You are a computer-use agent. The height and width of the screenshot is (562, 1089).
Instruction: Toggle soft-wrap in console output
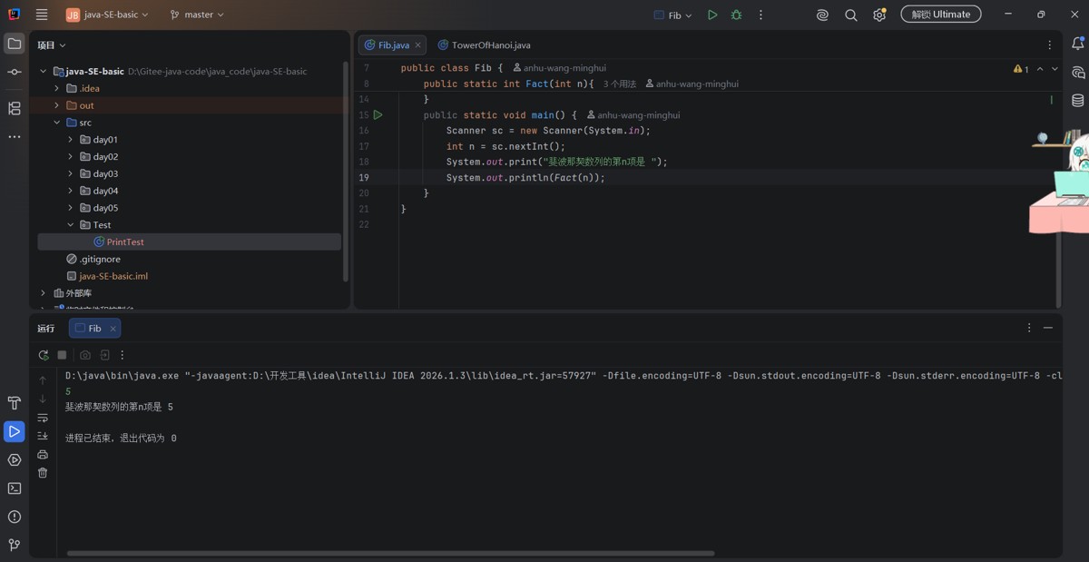43,418
